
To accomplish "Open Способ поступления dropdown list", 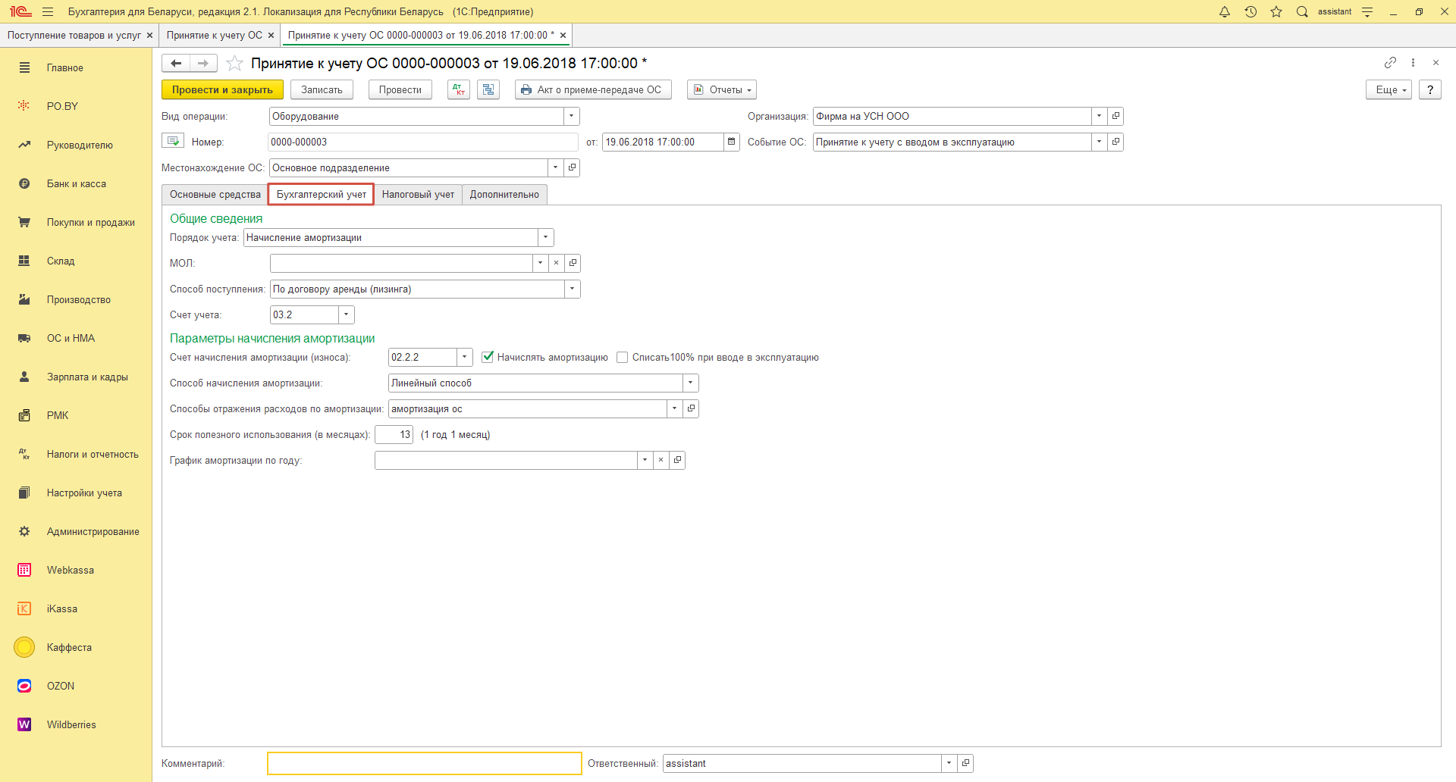I will 572,289.
